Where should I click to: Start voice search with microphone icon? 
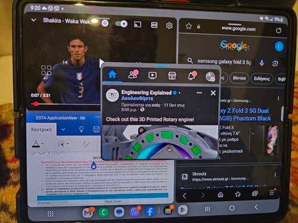[262, 63]
